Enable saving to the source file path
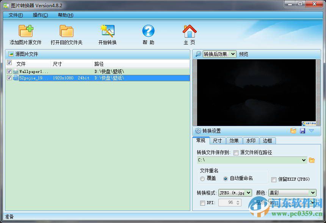 click(x=236, y=153)
